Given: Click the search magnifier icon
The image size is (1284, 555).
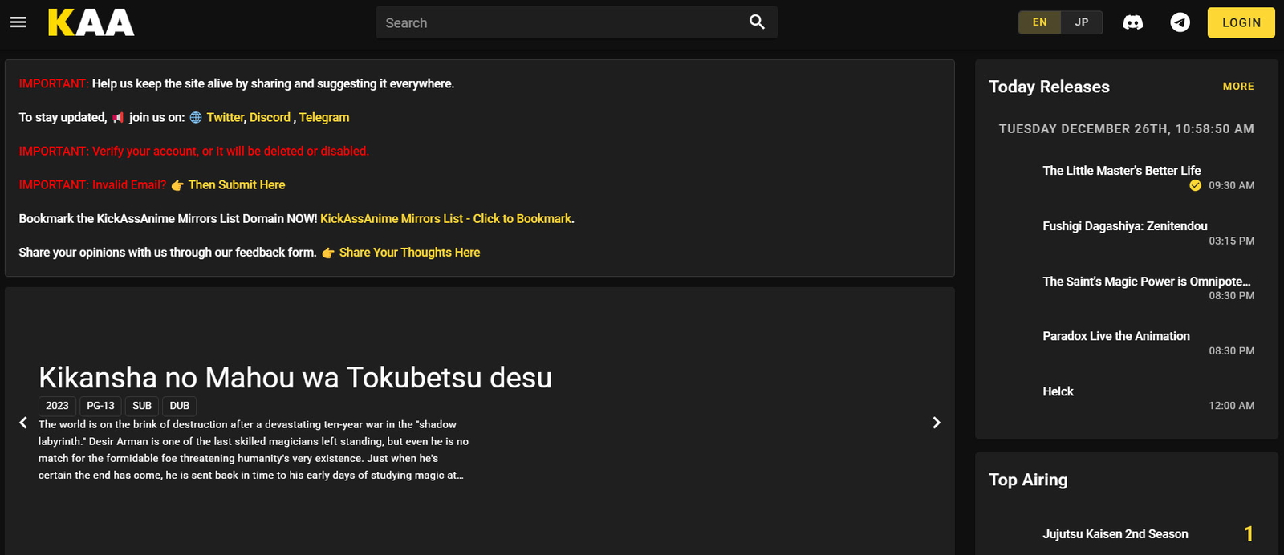Looking at the screenshot, I should (757, 22).
